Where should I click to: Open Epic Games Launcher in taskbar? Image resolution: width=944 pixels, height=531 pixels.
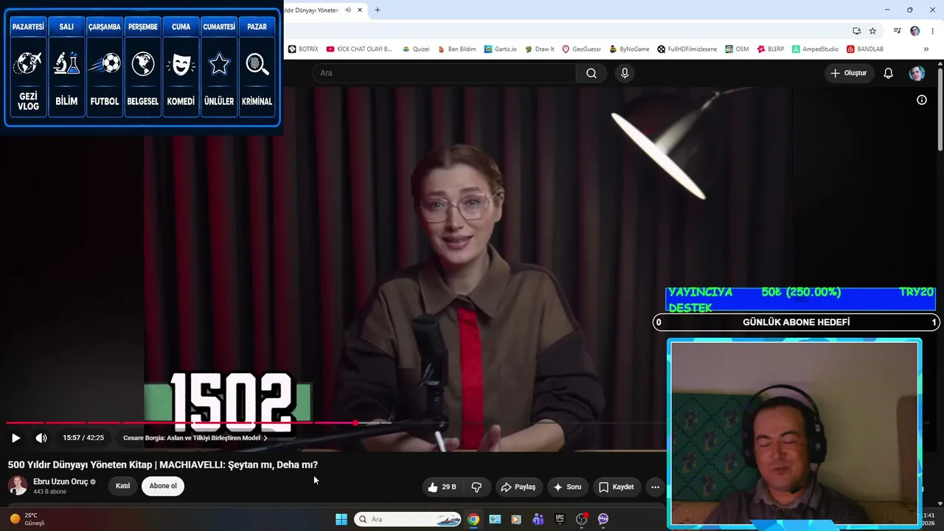560,519
